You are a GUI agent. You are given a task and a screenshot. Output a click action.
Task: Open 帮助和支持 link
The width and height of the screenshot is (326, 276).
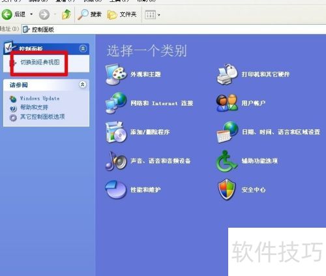point(34,107)
